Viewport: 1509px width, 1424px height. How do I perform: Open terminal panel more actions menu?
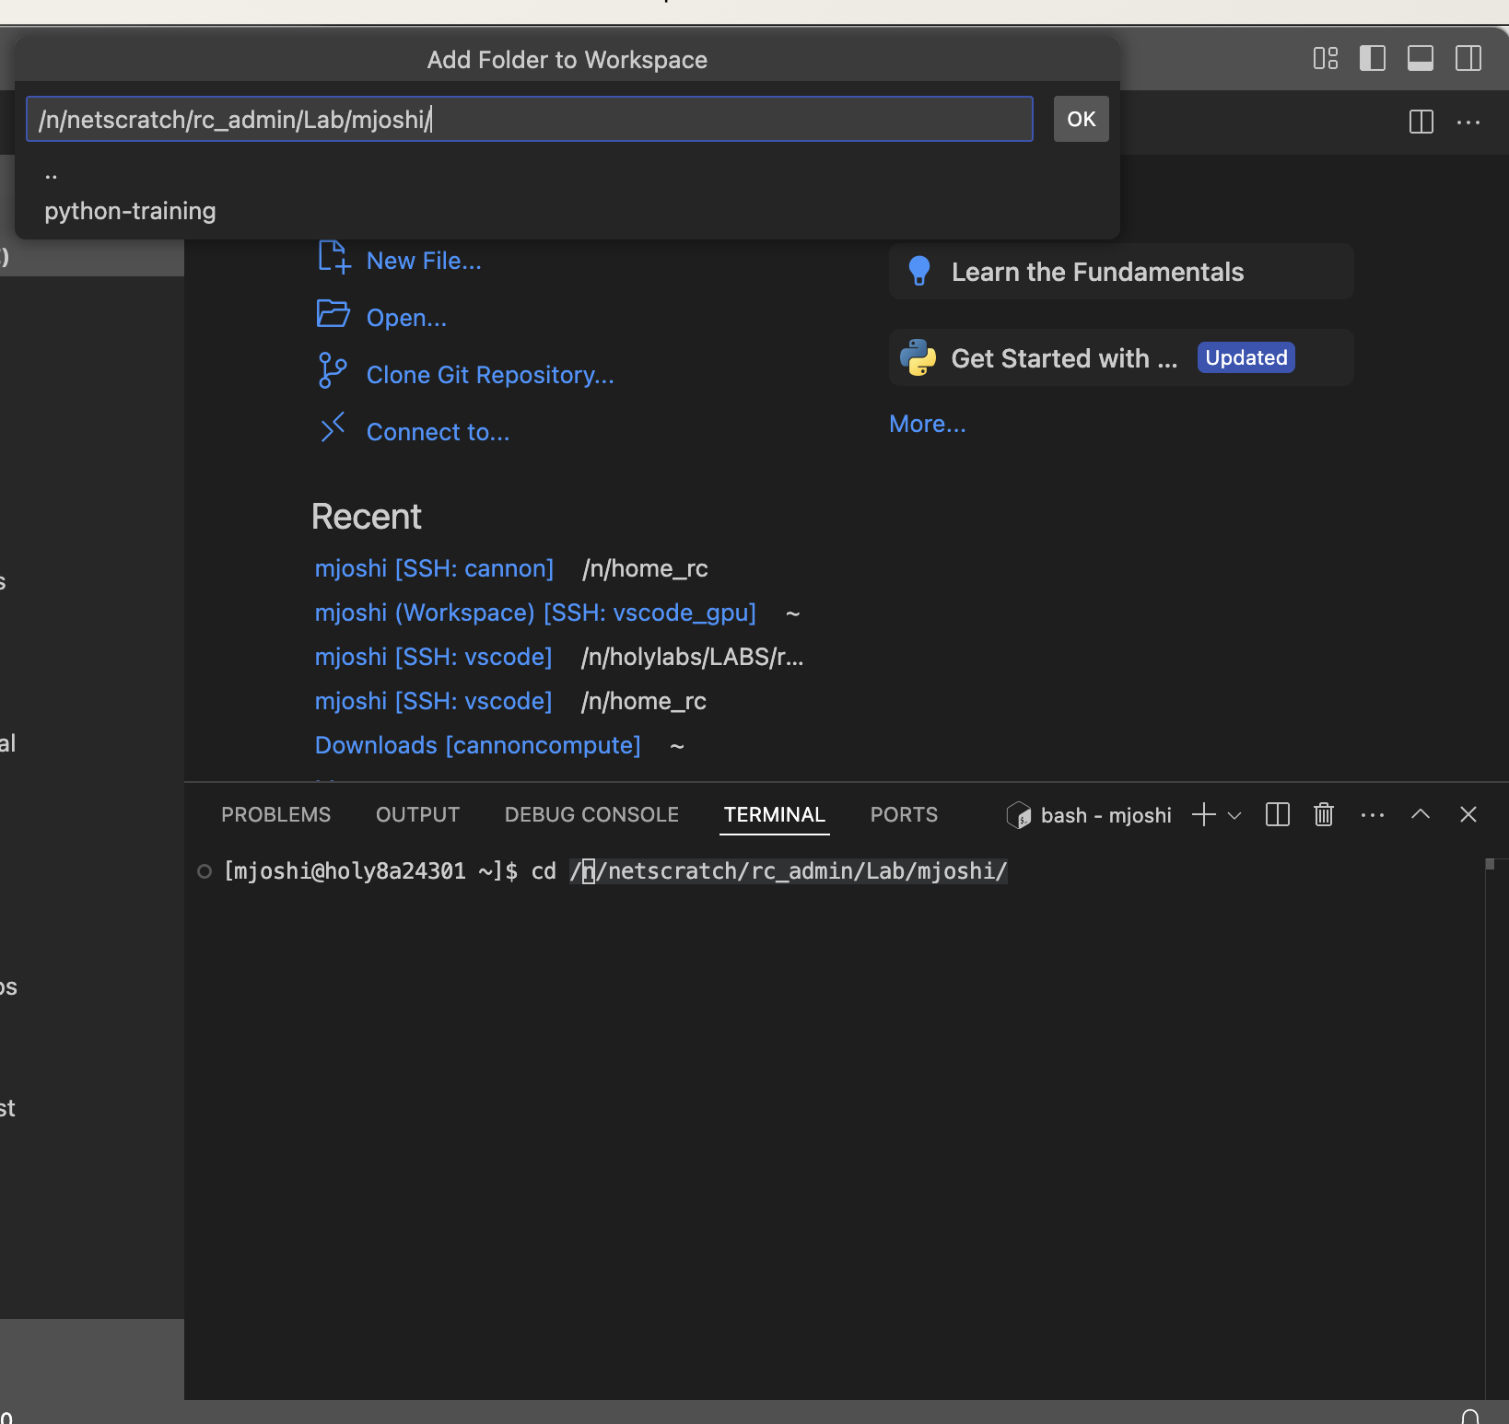(x=1372, y=815)
